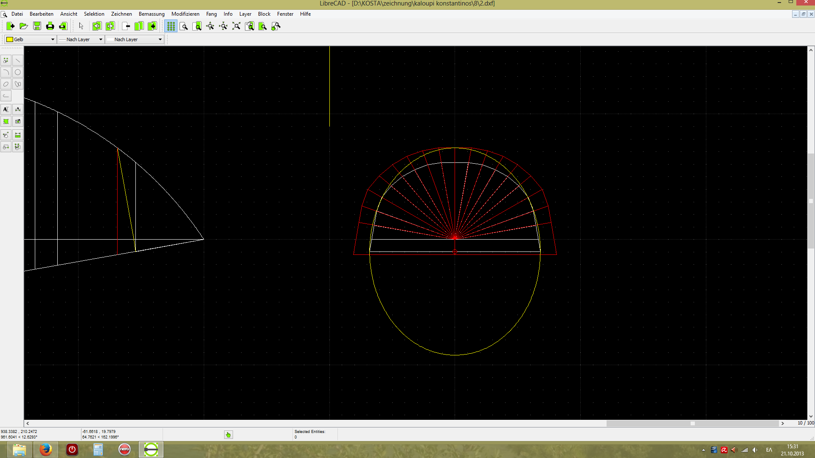Open the Layer menu

coord(245,14)
